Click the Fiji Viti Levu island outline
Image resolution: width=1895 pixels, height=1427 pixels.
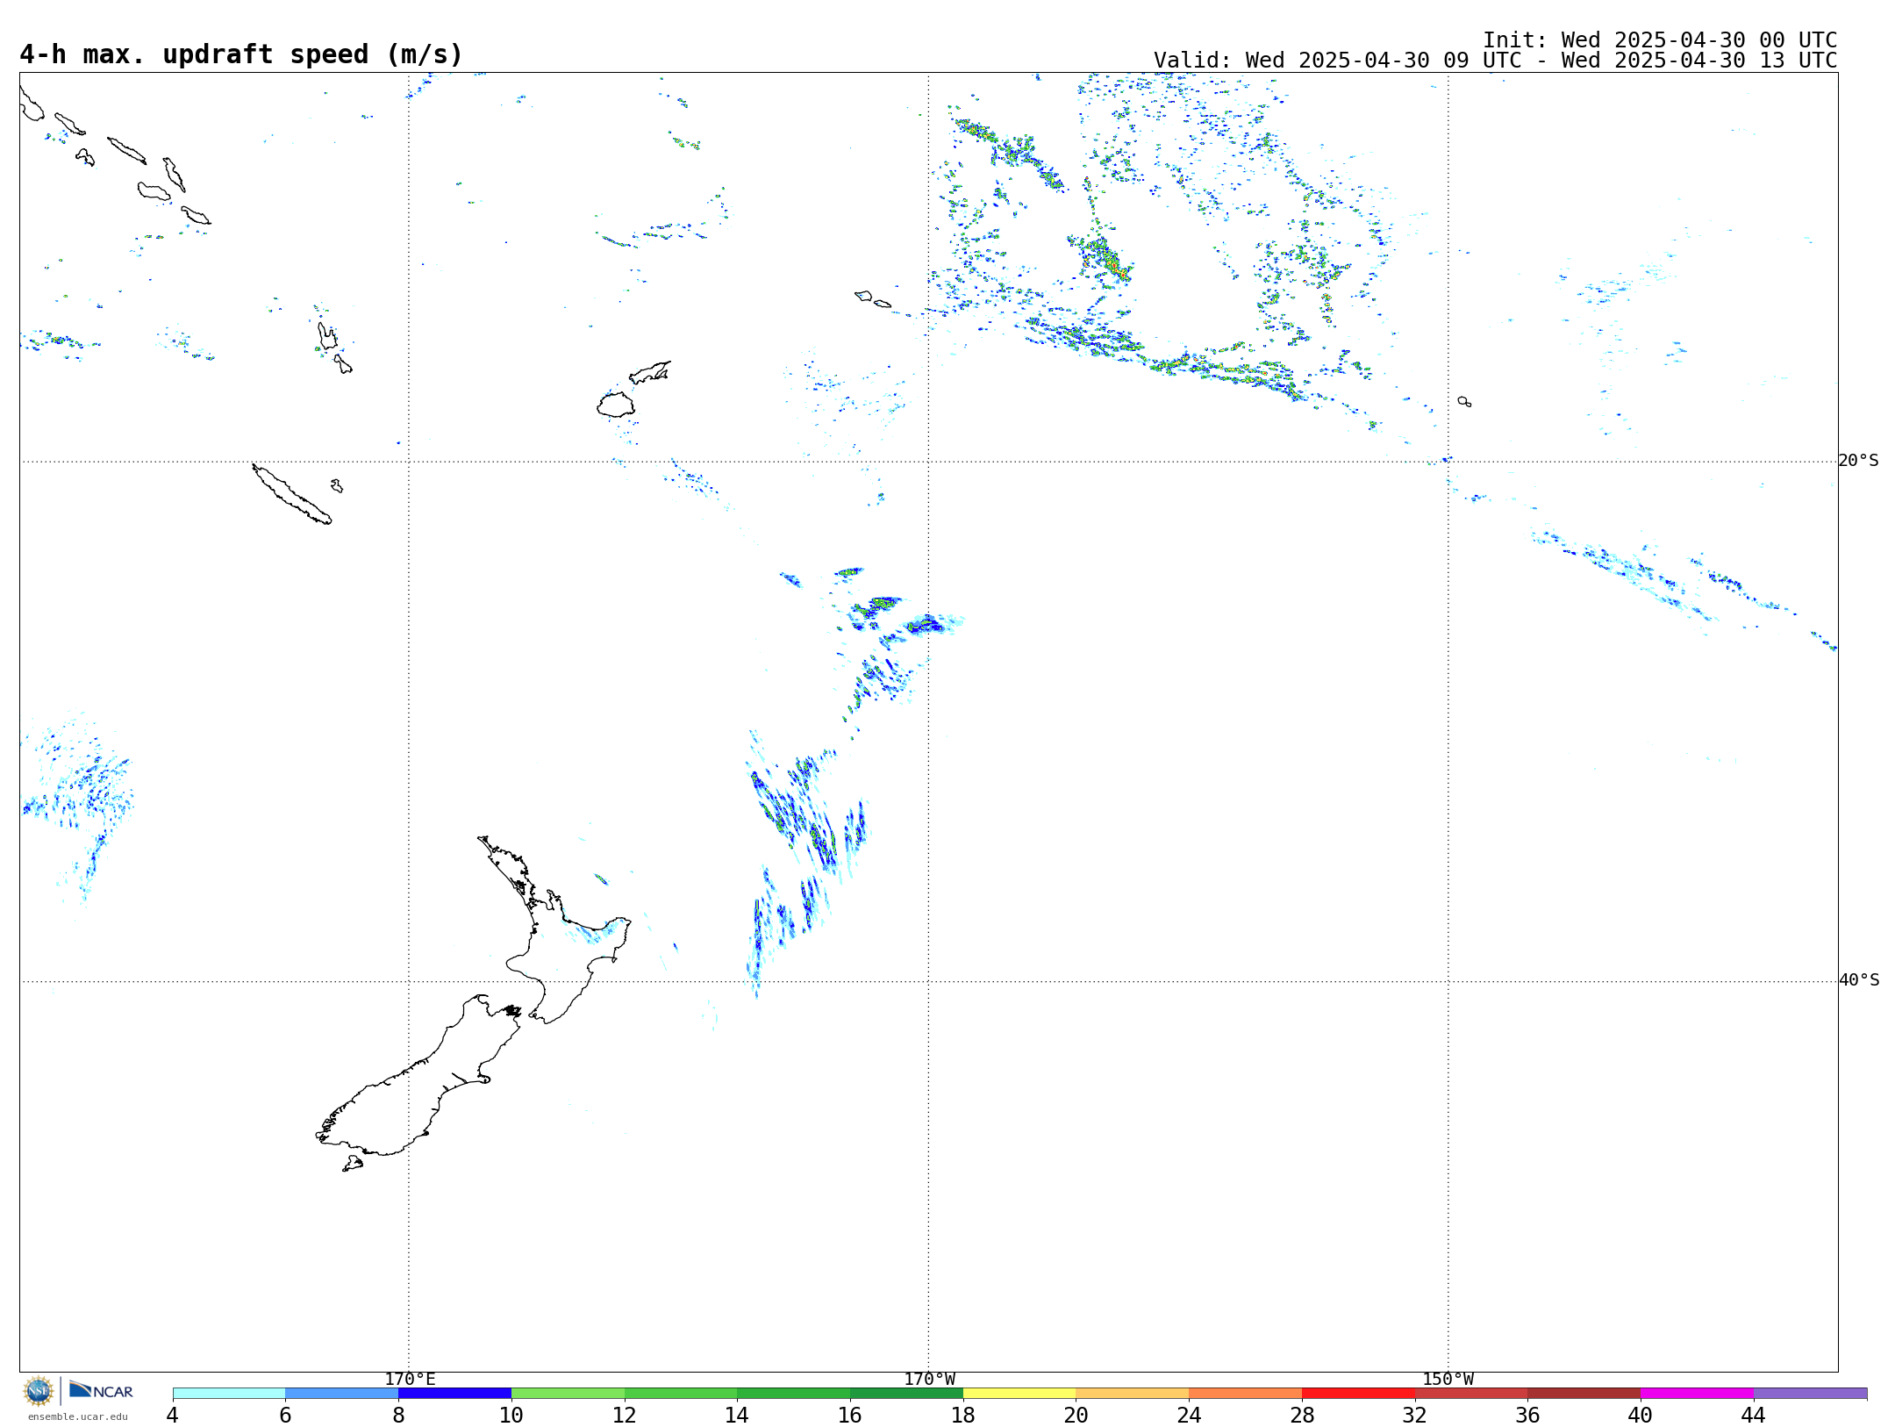(x=616, y=405)
